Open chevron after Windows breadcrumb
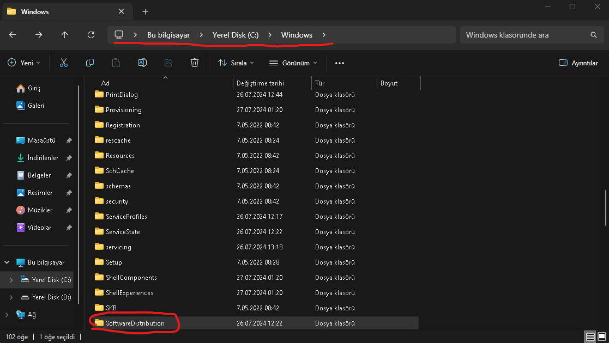Image resolution: width=609 pixels, height=343 pixels. click(x=324, y=35)
